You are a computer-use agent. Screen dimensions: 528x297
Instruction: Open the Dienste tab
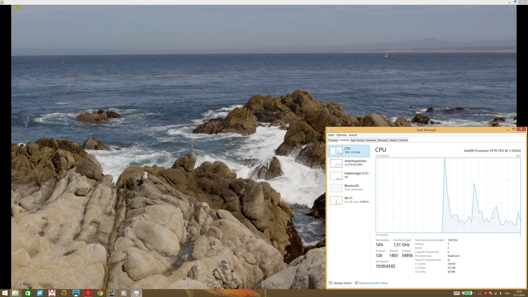point(403,140)
